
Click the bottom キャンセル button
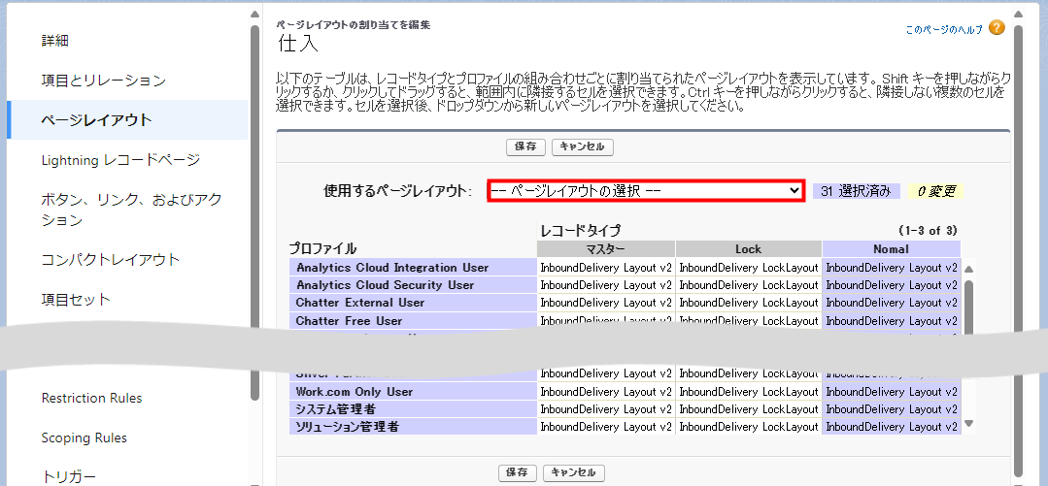tap(574, 472)
